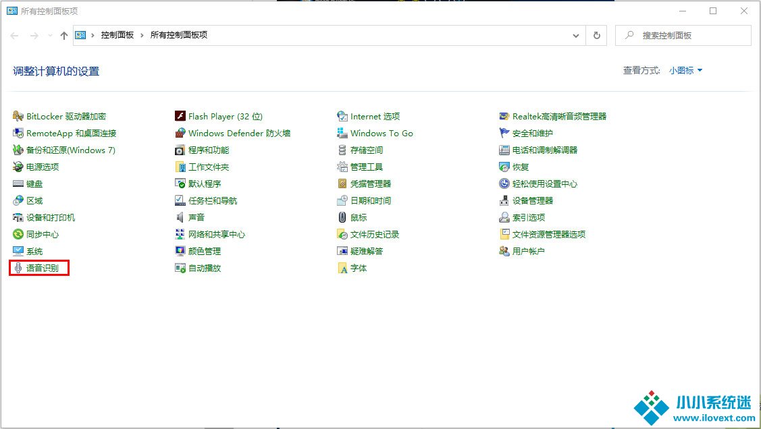Click the 安全和维护 flag icon
This screenshot has width=761, height=429.
pos(504,134)
